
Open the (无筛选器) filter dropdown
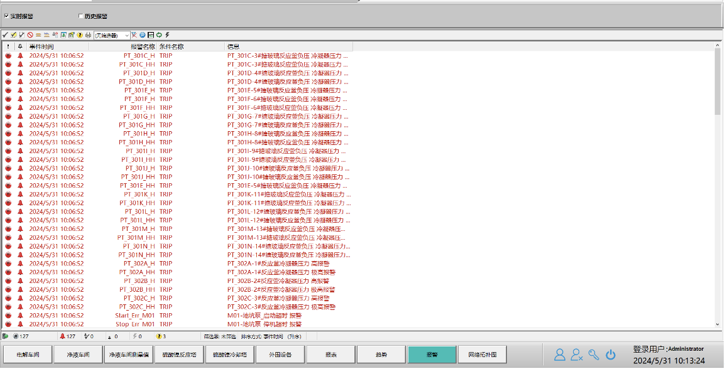point(126,35)
